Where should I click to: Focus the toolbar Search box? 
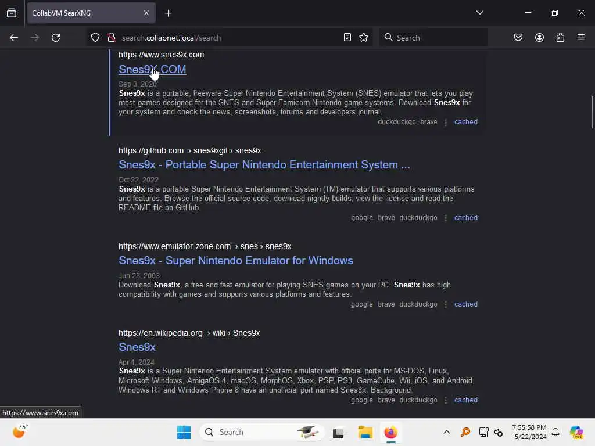click(433, 38)
